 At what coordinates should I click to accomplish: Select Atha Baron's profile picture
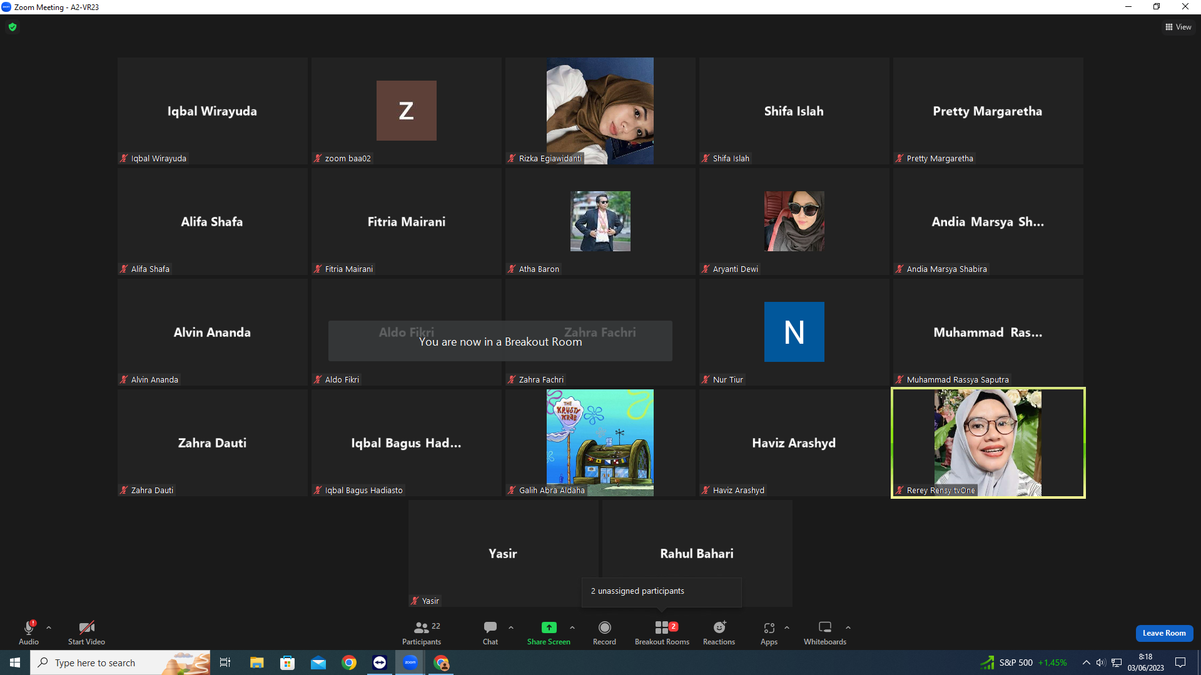coord(600,221)
